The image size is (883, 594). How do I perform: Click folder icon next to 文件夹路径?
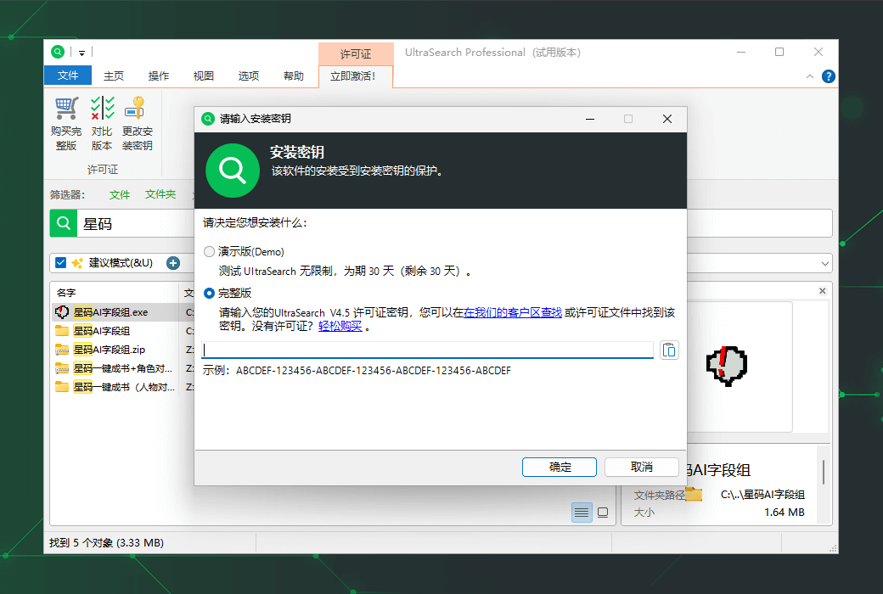[694, 495]
